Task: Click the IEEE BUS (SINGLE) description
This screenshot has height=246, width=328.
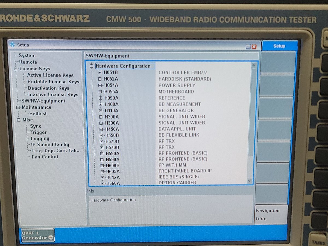Action: (x=178, y=177)
